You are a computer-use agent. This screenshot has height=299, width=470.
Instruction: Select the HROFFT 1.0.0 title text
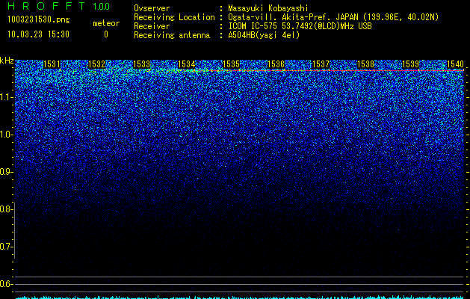coord(58,6)
